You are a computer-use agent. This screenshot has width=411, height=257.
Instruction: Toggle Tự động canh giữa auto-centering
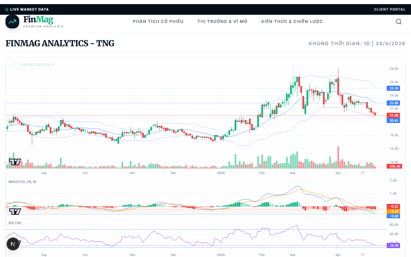tap(33, 64)
